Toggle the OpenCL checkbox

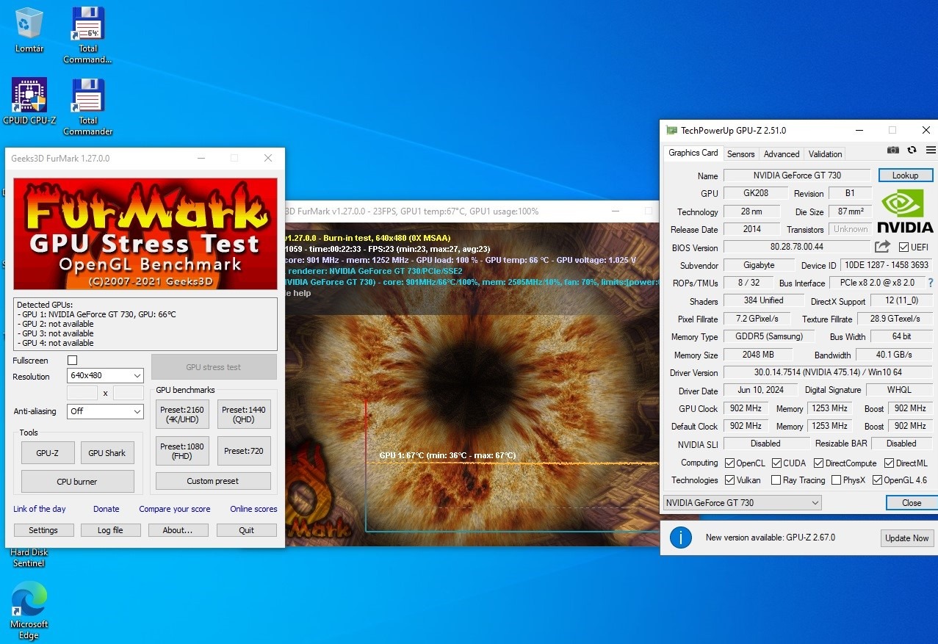(x=729, y=463)
